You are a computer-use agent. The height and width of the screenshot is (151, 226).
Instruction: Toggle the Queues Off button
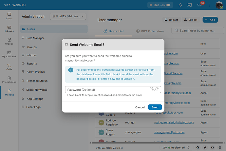[160, 5]
